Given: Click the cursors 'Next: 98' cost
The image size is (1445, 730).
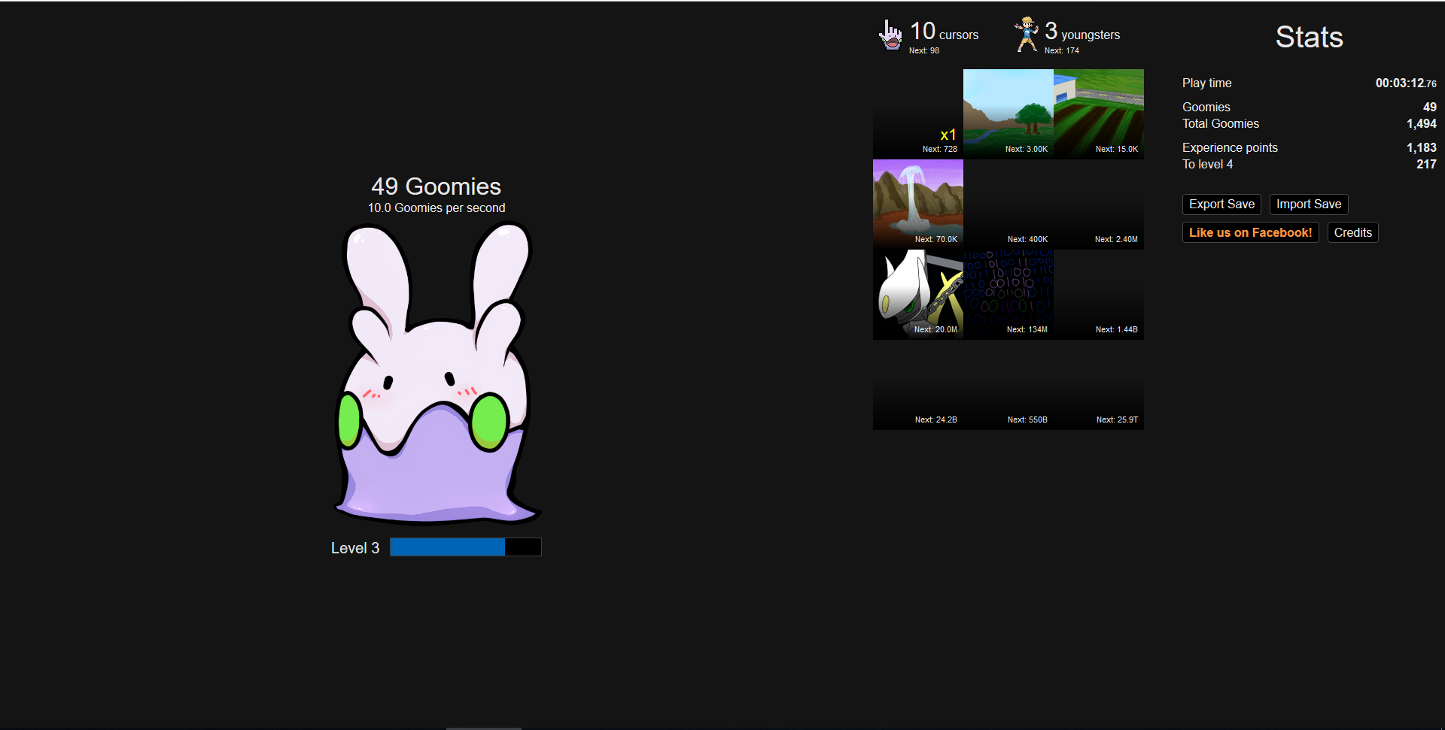Looking at the screenshot, I should pyautogui.click(x=924, y=51).
